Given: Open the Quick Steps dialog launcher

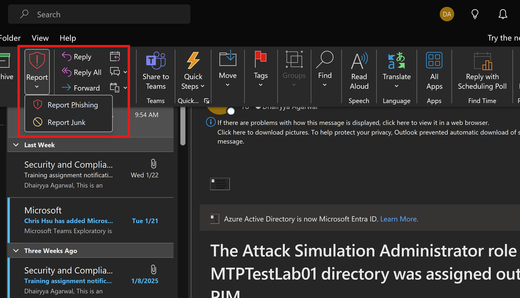Looking at the screenshot, I should pos(207,101).
